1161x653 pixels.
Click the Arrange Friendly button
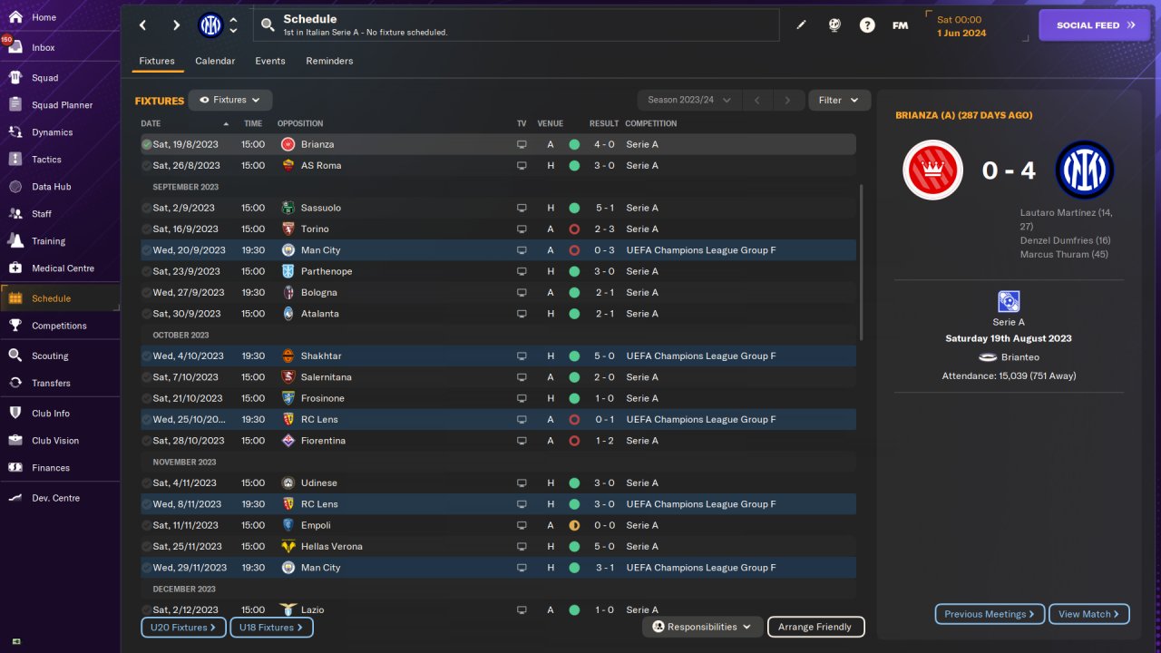coord(815,627)
